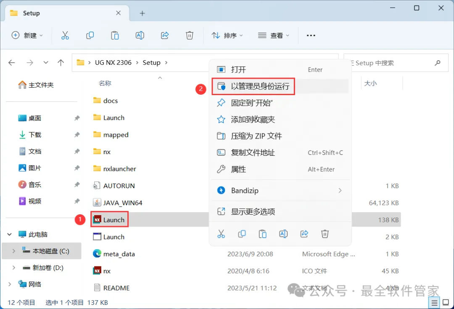This screenshot has width=454, height=309.
Task: Choose 固定到"开始" in the context menu
Action: 280,103
